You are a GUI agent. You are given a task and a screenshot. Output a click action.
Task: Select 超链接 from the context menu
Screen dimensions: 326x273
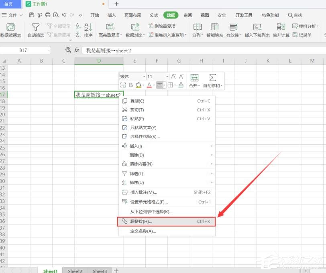(x=145, y=221)
